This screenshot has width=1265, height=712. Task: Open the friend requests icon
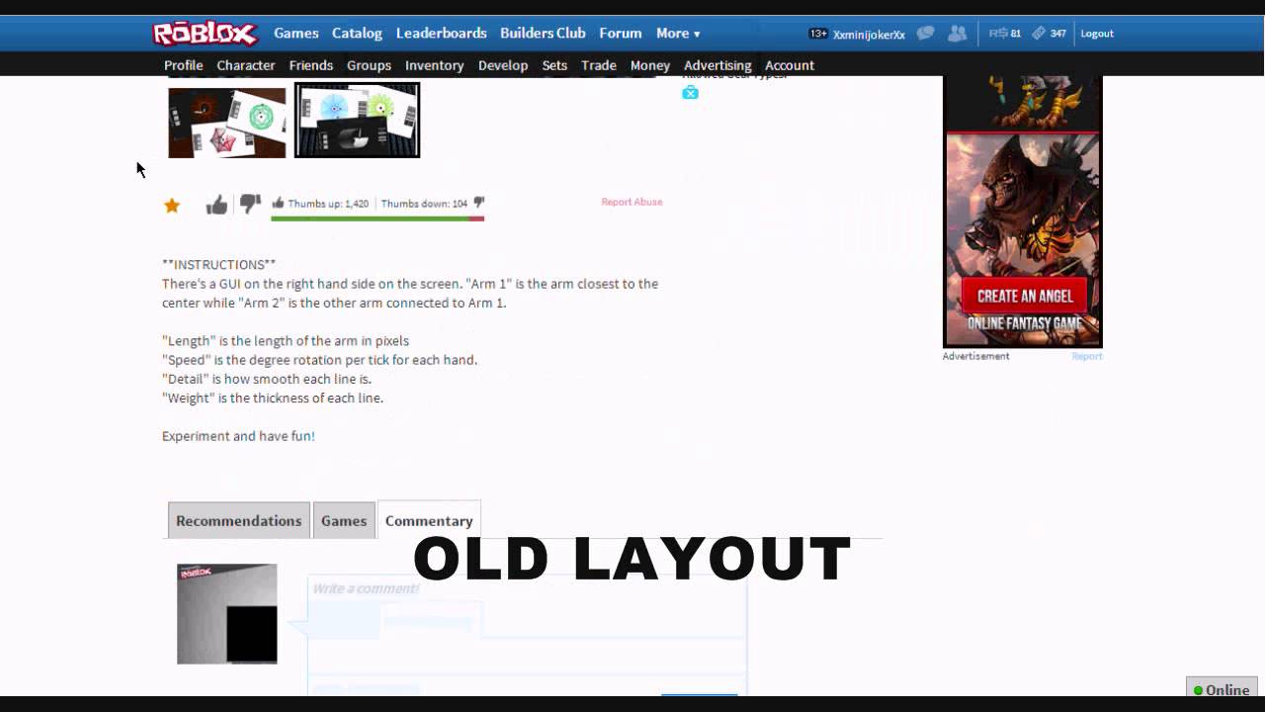(957, 34)
